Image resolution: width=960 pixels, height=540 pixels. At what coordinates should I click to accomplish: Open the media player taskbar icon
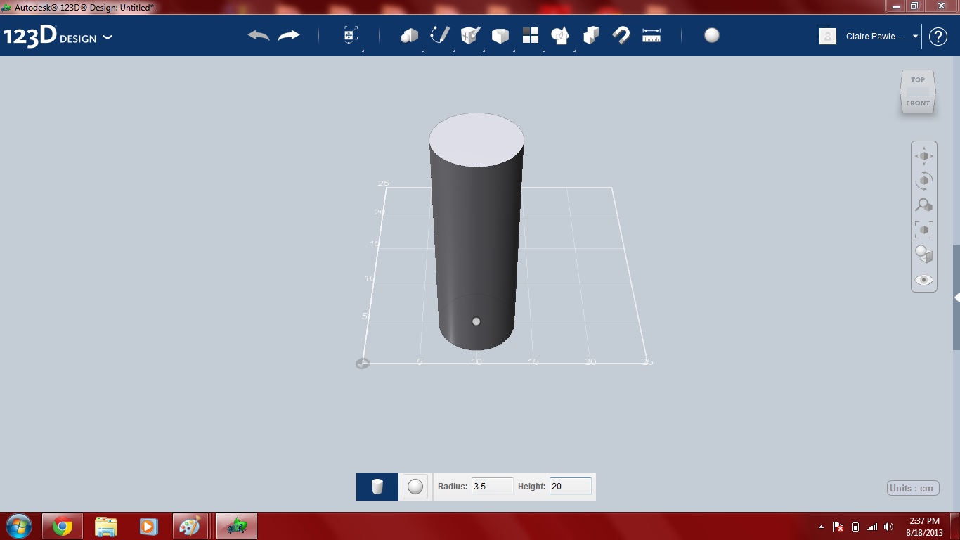tap(148, 526)
